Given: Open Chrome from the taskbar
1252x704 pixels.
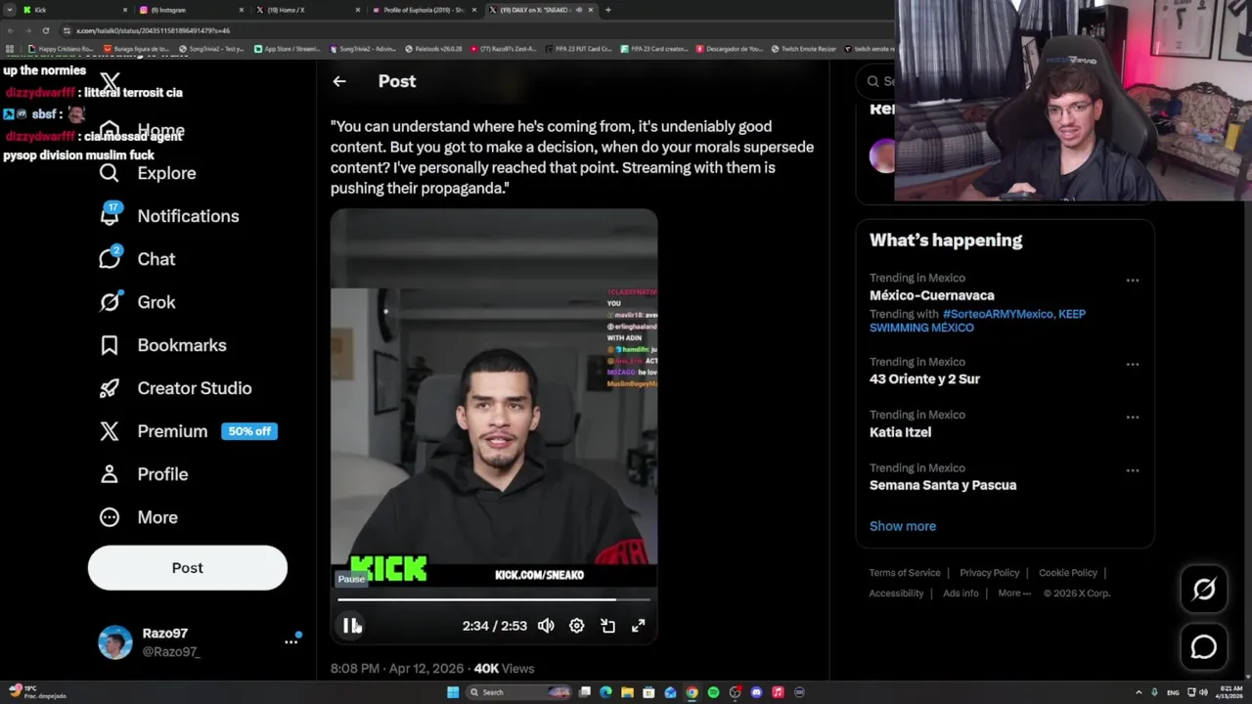Looking at the screenshot, I should (692, 692).
